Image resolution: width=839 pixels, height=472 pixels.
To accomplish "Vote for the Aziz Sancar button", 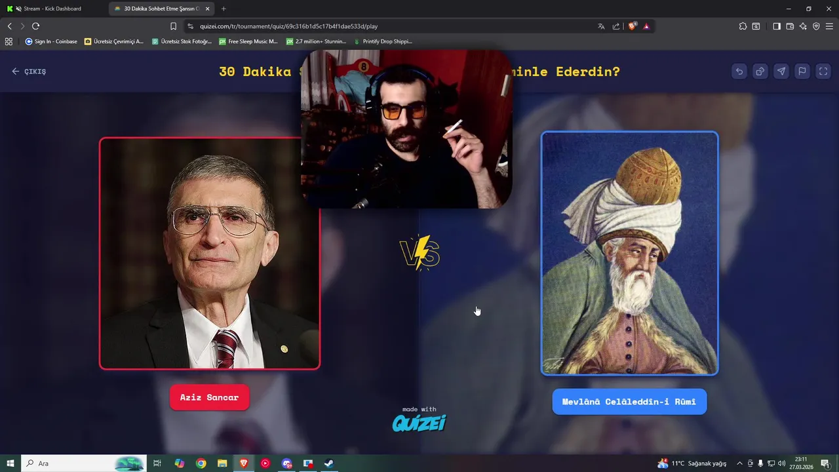I will pyautogui.click(x=209, y=397).
